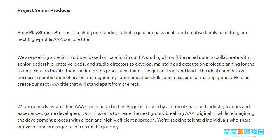This screenshot has width=272, height=140.
Task: Click the phrase passion for making games
Action: tap(203, 78)
